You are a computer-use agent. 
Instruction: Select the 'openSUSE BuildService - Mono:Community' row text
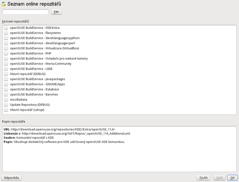pyautogui.click(x=41, y=64)
